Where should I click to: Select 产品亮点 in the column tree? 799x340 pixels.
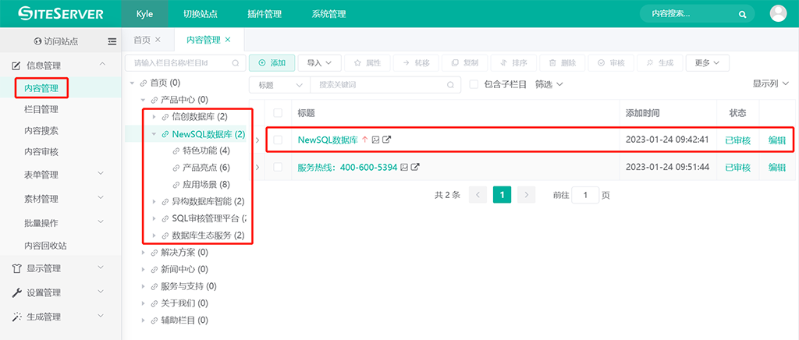click(x=200, y=168)
